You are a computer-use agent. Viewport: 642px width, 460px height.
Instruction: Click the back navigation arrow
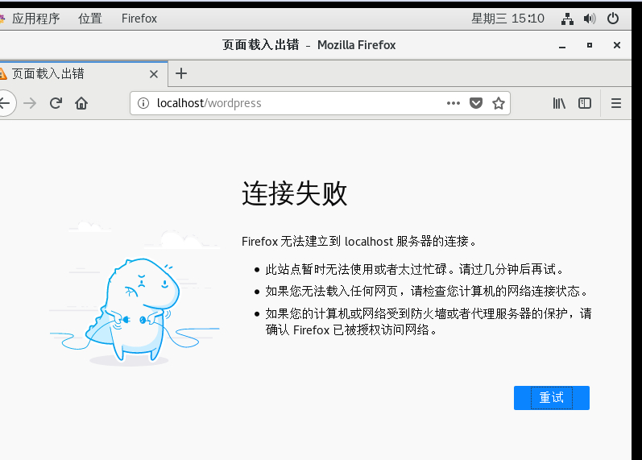click(x=5, y=103)
